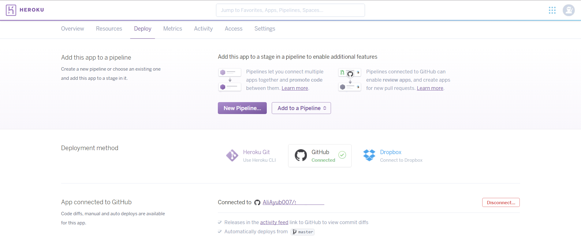
Task: Click the green GitHub connected checkmark
Action: 342,155
